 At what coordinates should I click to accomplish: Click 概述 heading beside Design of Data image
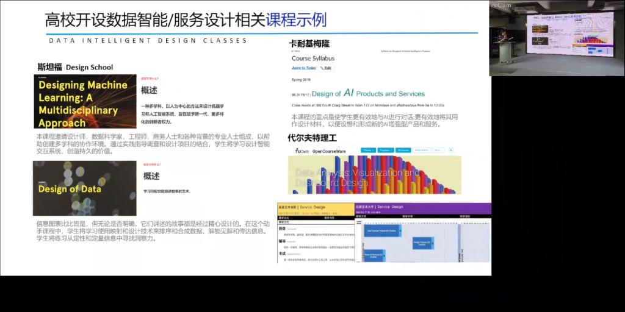click(151, 176)
